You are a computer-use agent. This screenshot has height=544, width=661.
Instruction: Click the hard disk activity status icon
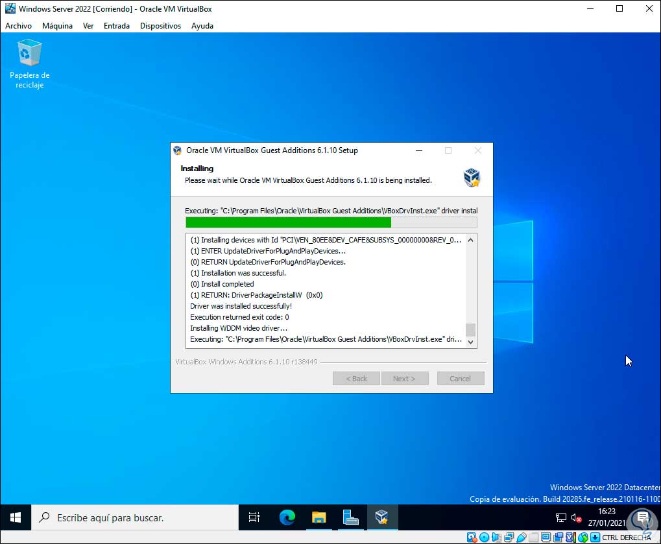click(x=472, y=538)
